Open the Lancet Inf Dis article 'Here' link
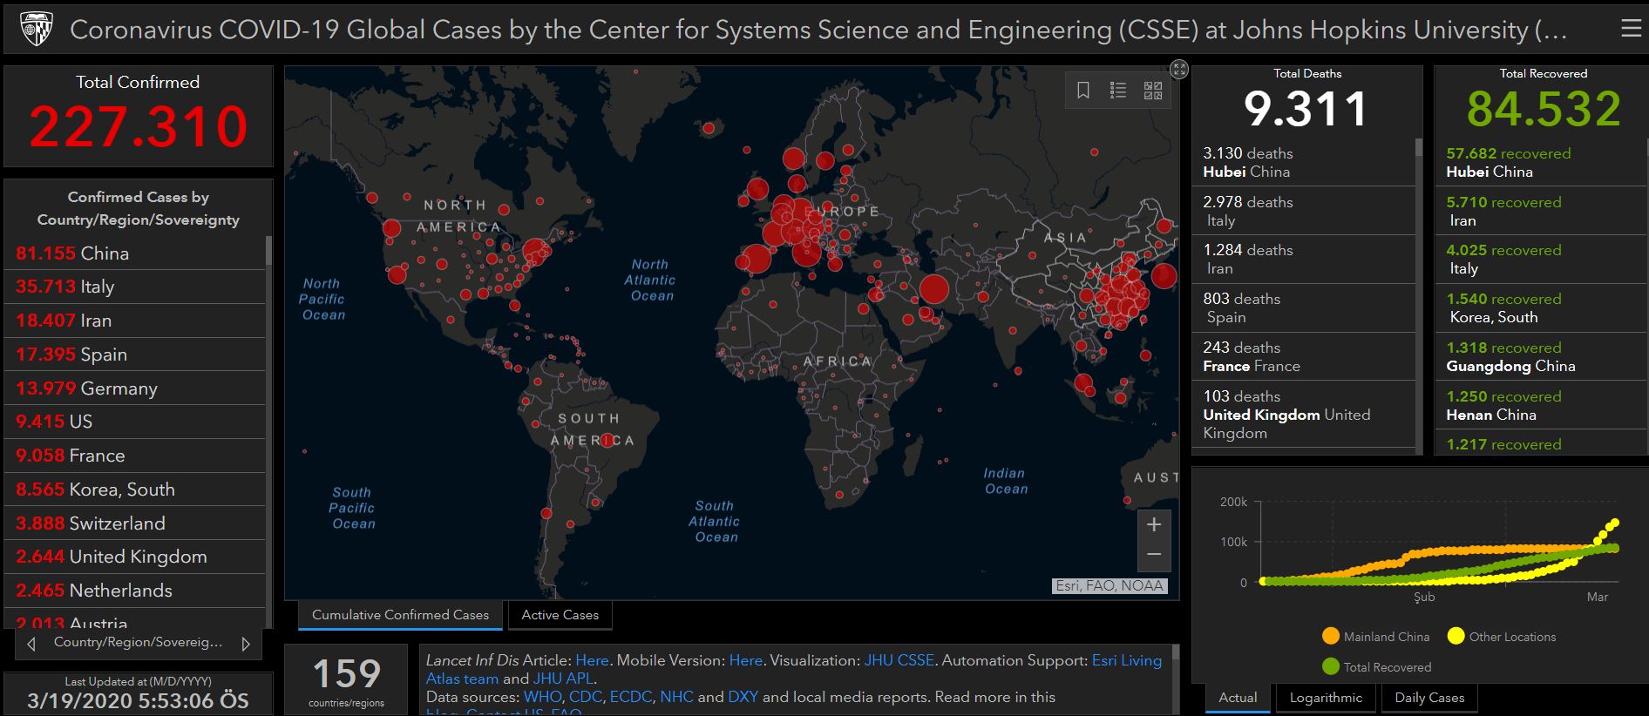This screenshot has width=1649, height=716. (x=592, y=660)
